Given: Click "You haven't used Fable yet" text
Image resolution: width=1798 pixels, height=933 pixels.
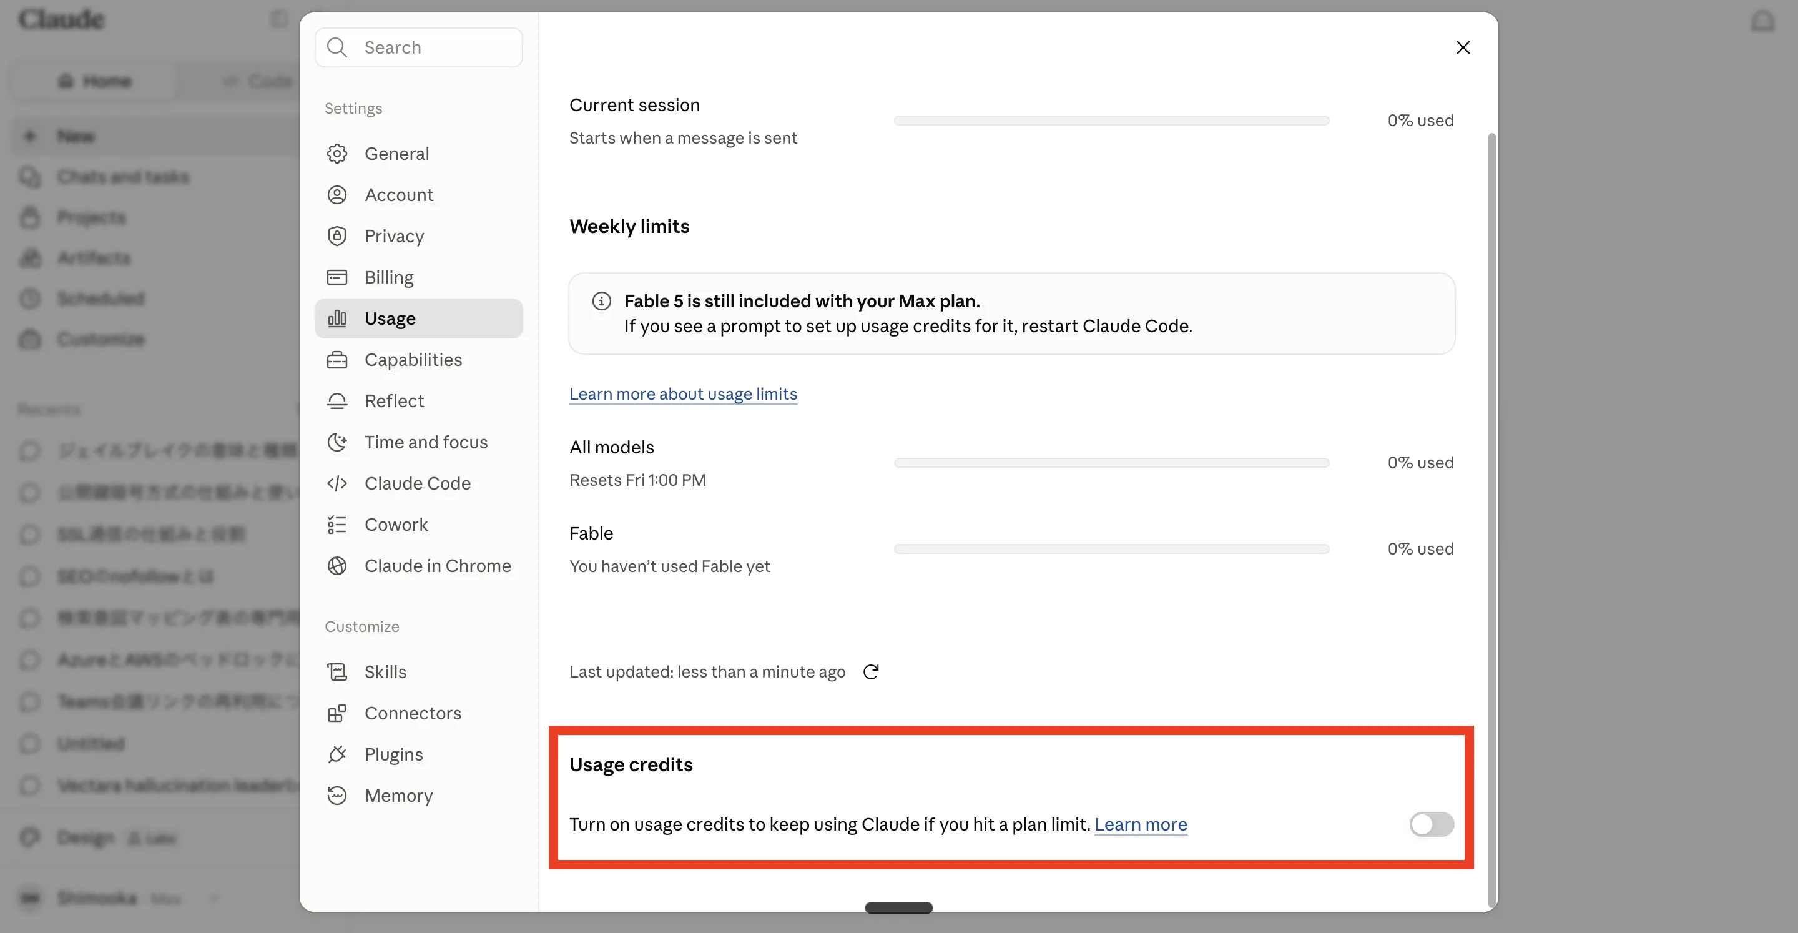Looking at the screenshot, I should (x=669, y=566).
